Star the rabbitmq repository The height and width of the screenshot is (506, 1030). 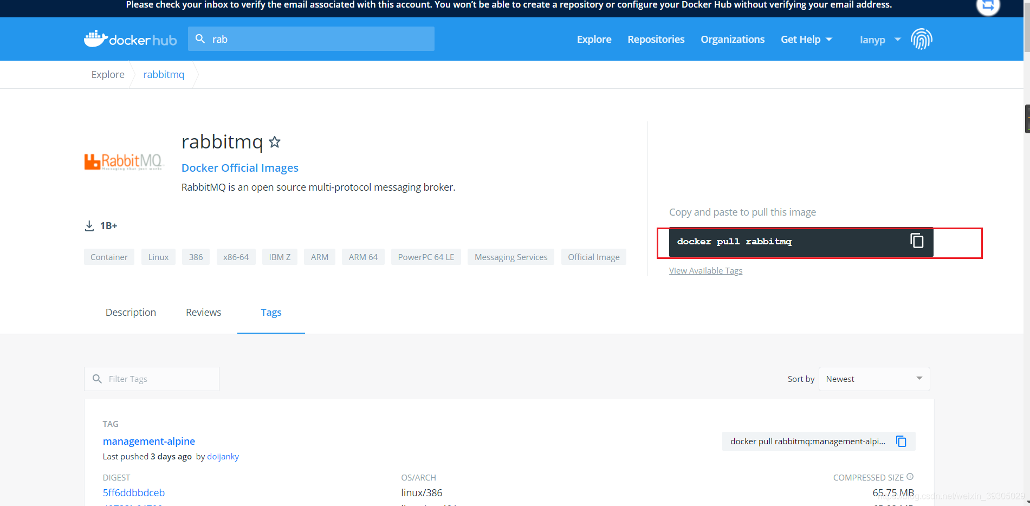(275, 142)
